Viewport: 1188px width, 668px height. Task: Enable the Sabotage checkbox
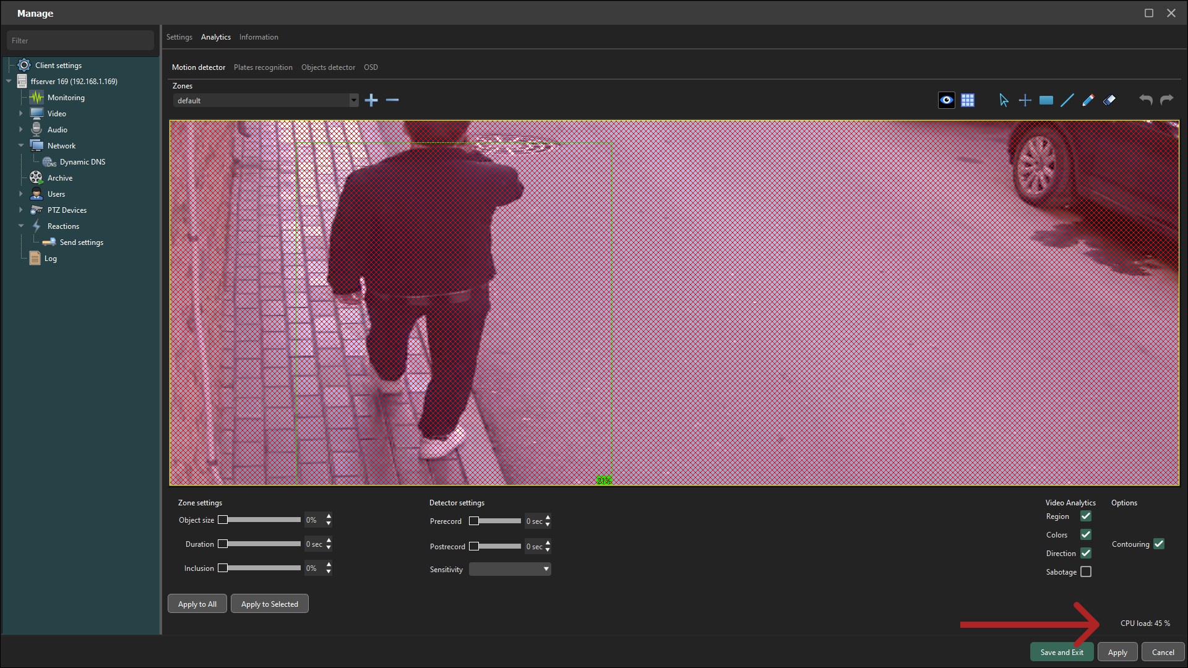pos(1086,572)
